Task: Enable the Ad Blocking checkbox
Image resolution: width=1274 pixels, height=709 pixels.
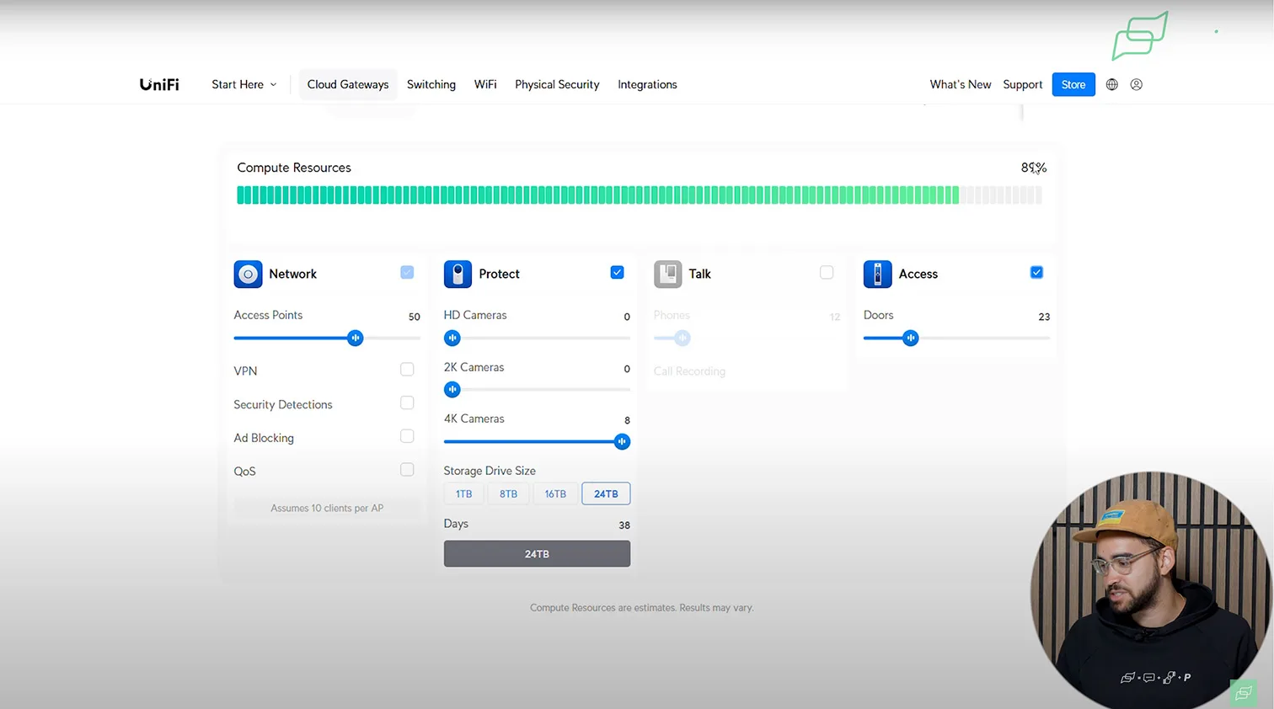Action: [x=407, y=436]
